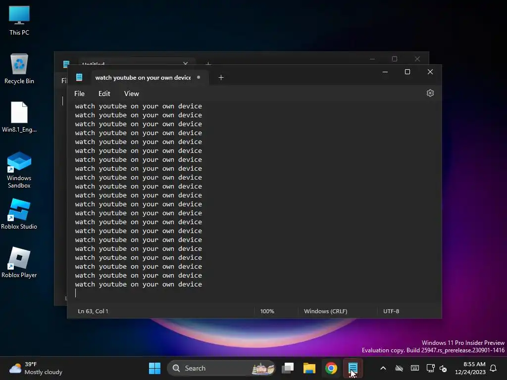This screenshot has height=380, width=507.
Task: Click the first line of text in Notepad
Action: (x=139, y=106)
